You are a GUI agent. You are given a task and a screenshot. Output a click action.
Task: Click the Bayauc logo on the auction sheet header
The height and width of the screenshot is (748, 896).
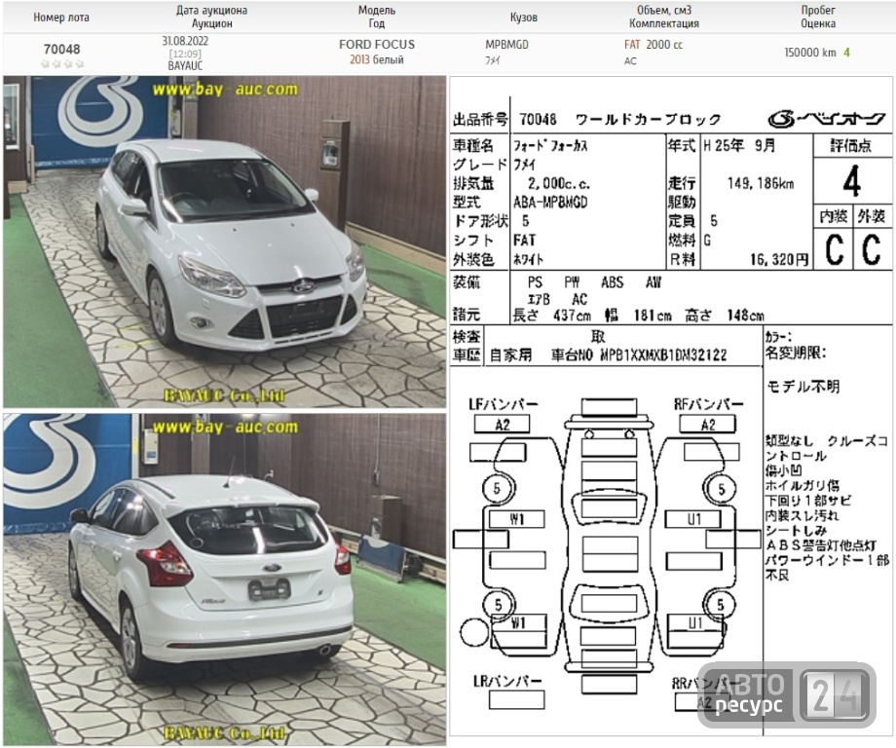[x=826, y=119]
